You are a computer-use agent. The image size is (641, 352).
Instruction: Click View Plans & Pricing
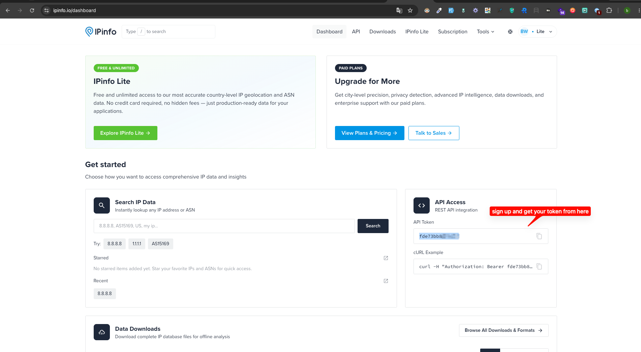tap(369, 133)
